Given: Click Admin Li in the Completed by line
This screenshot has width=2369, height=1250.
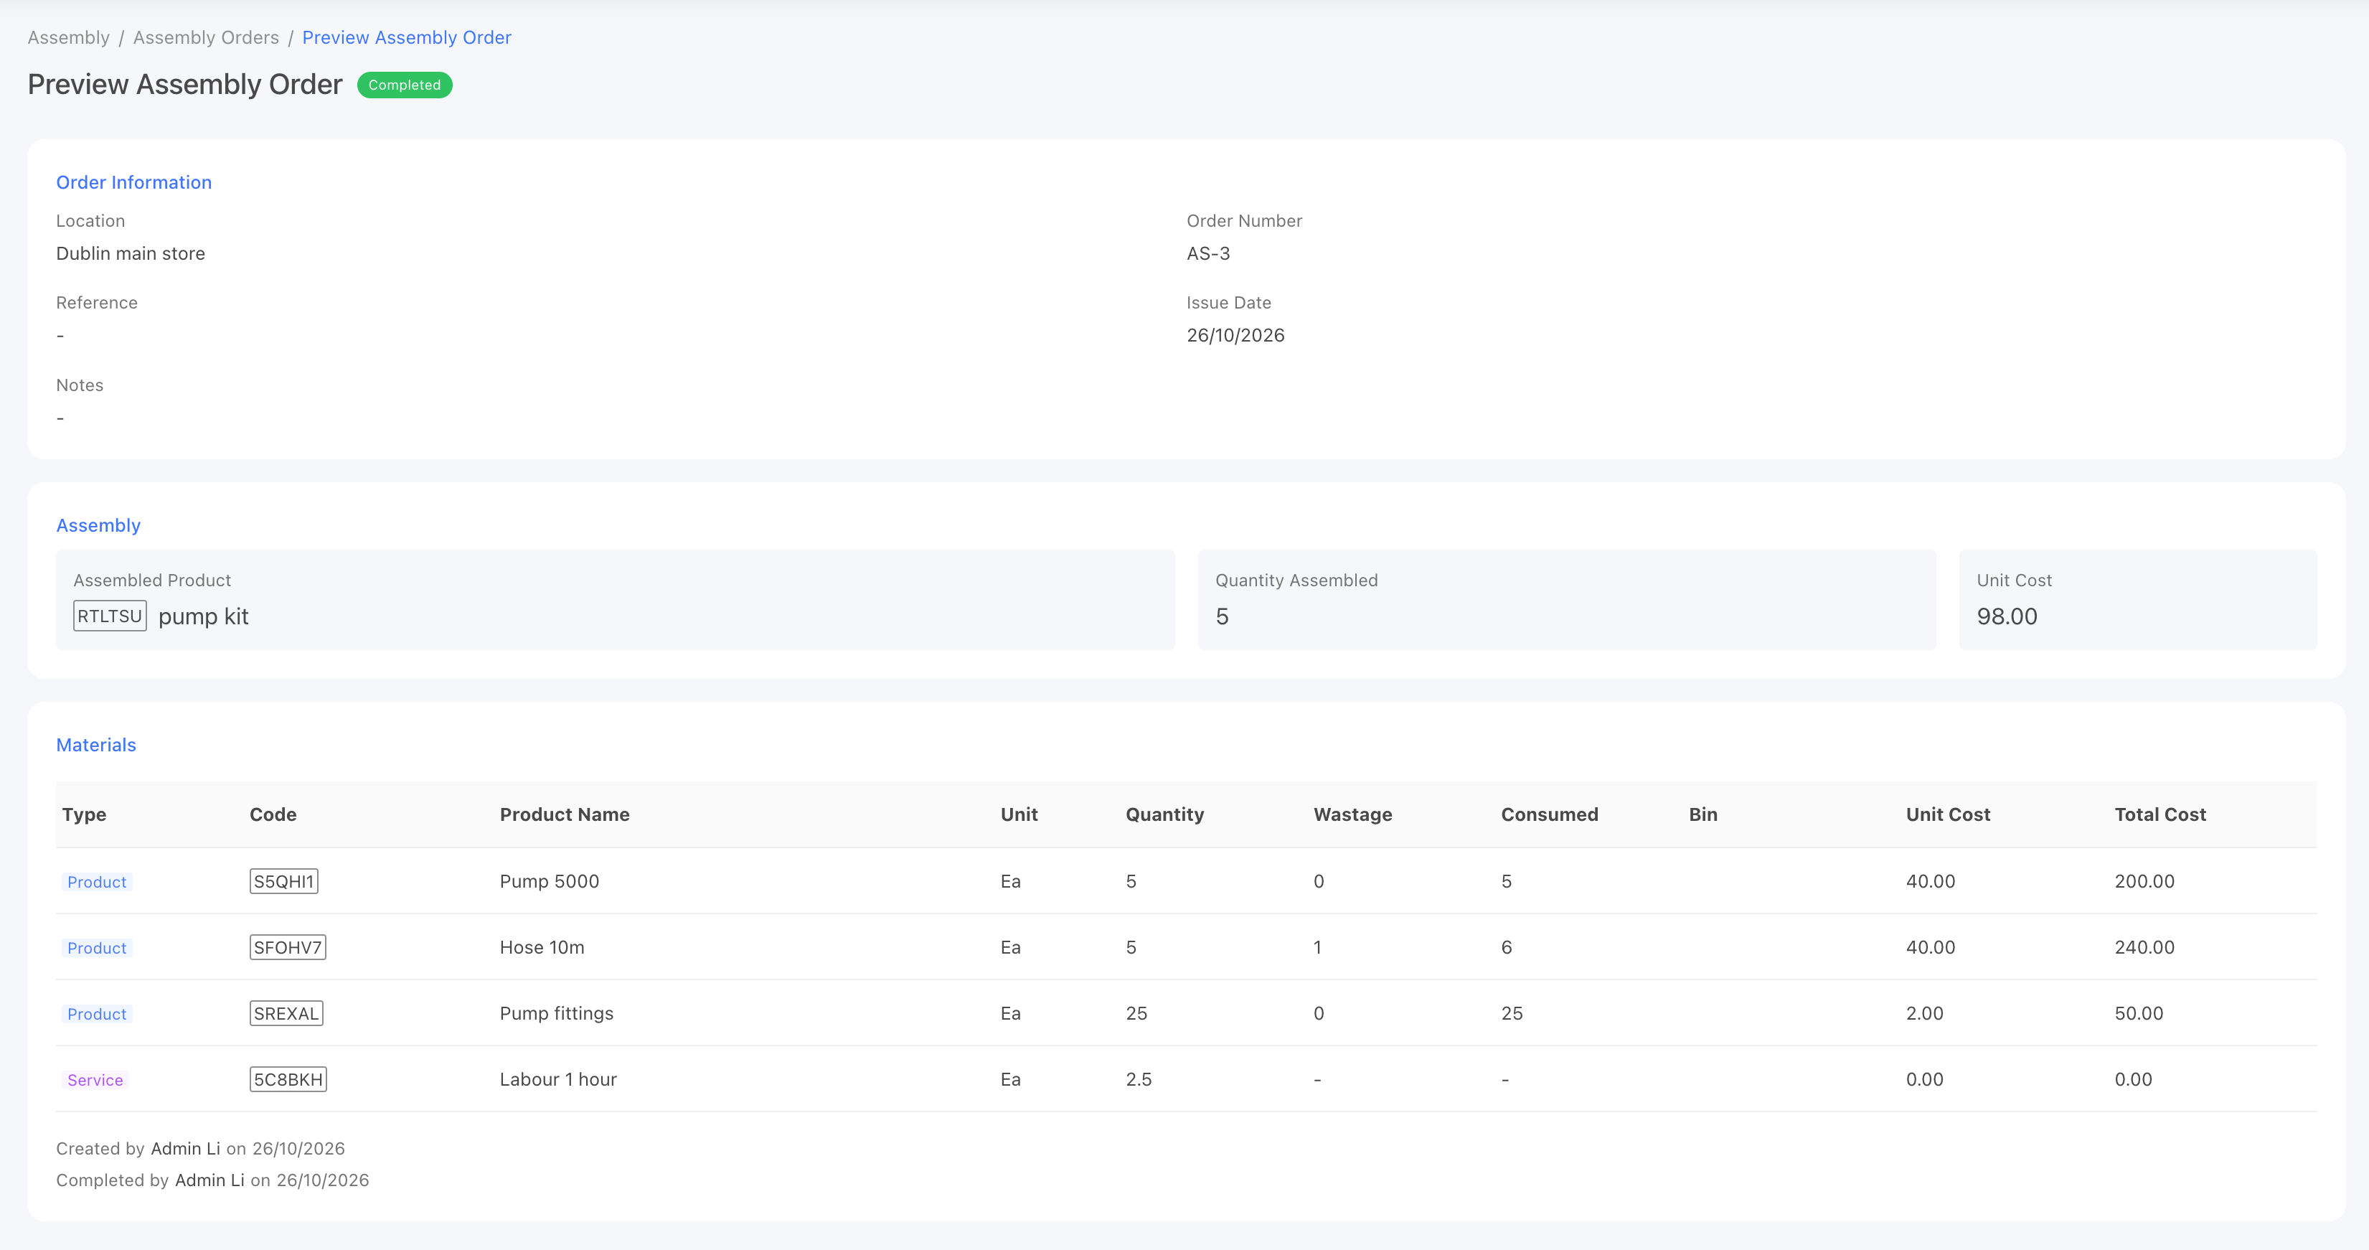Looking at the screenshot, I should 209,1180.
